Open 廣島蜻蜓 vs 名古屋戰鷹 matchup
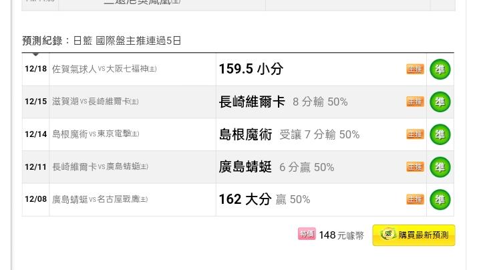This screenshot has width=481, height=270. pyautogui.click(x=100, y=199)
